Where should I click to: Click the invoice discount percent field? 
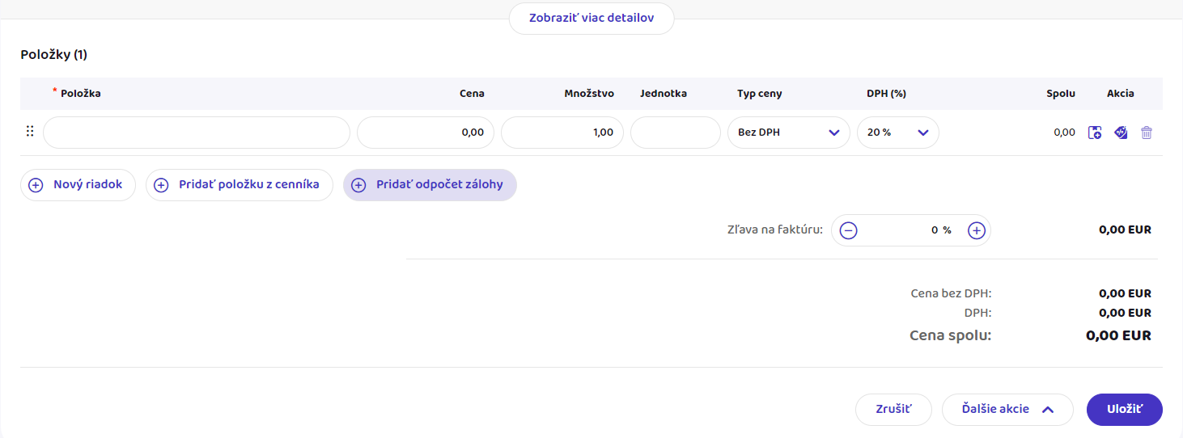911,230
